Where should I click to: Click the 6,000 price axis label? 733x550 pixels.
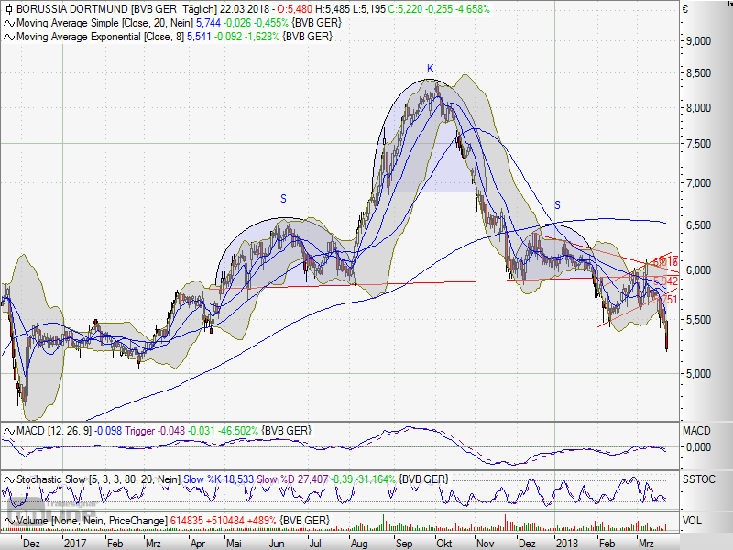tap(698, 270)
